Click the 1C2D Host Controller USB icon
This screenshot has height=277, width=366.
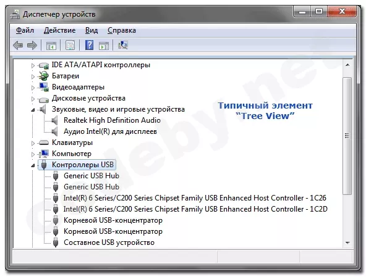point(56,209)
